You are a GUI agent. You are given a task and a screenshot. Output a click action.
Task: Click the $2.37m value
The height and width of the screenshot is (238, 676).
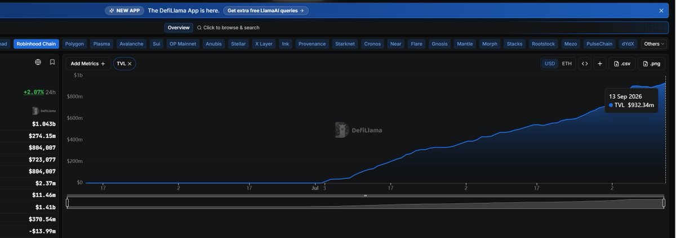click(x=45, y=183)
